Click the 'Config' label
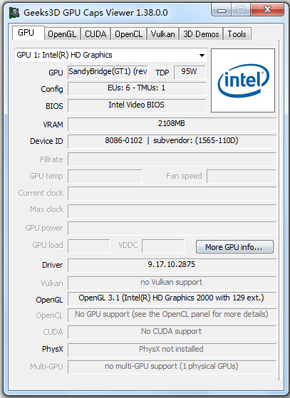 [52, 89]
